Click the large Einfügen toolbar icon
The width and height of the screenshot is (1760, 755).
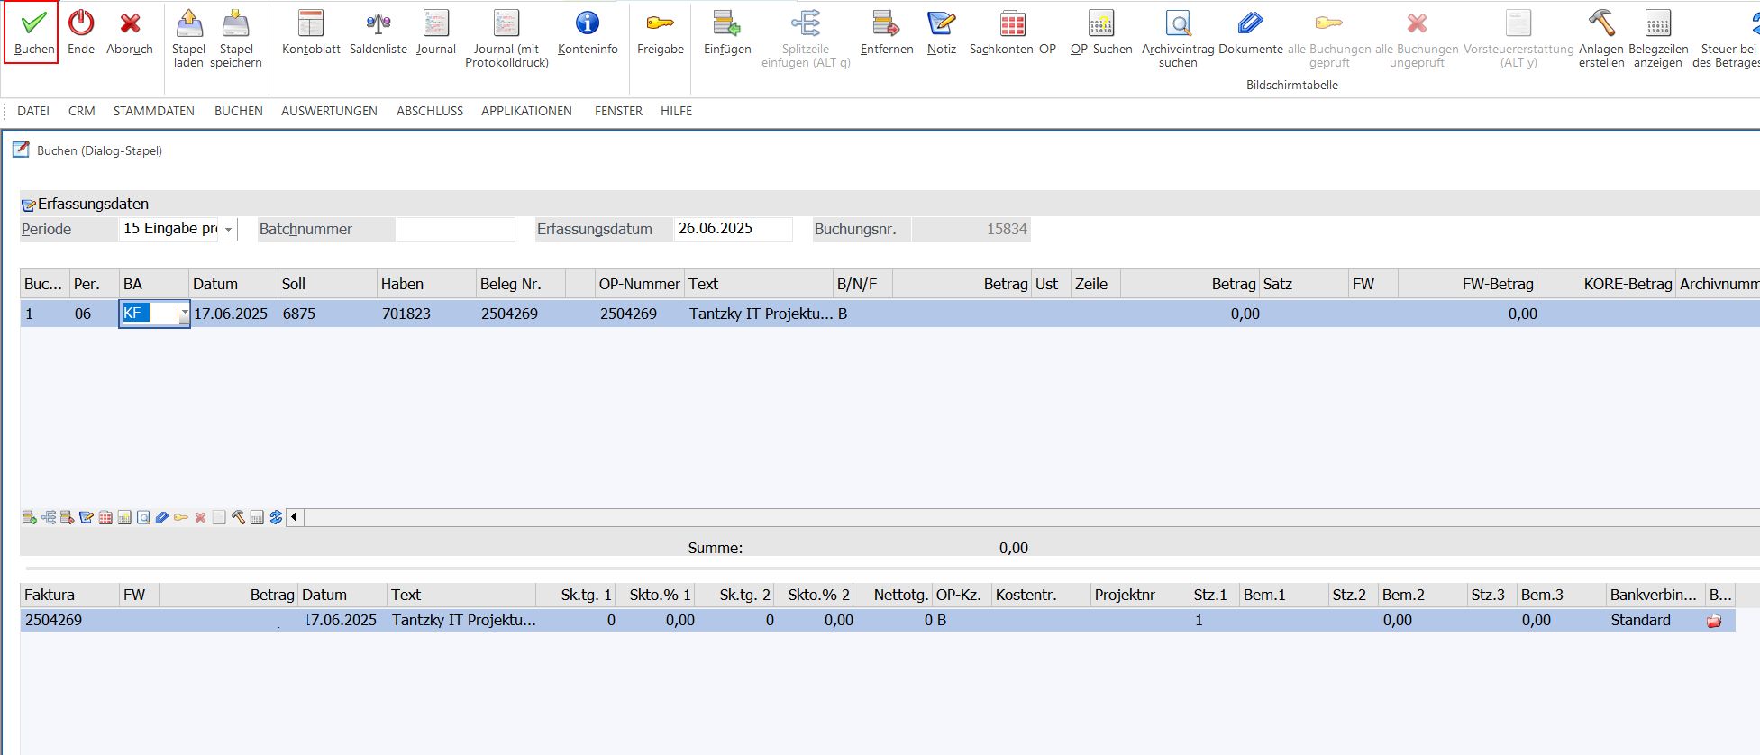coord(727,23)
